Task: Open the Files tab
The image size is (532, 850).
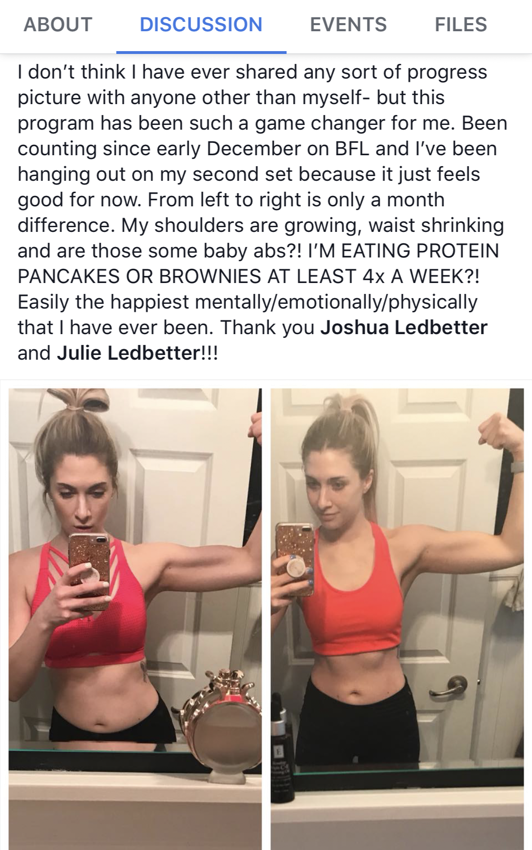Action: click(461, 25)
